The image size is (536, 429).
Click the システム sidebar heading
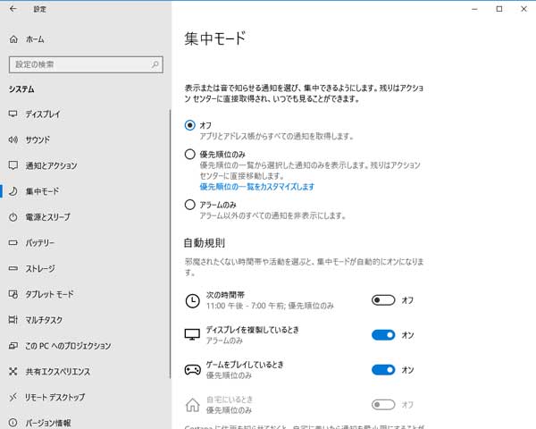pyautogui.click(x=21, y=89)
